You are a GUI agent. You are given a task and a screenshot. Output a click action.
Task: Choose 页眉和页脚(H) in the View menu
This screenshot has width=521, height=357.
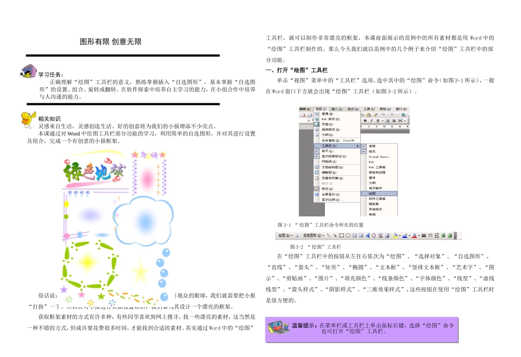tap(337, 178)
